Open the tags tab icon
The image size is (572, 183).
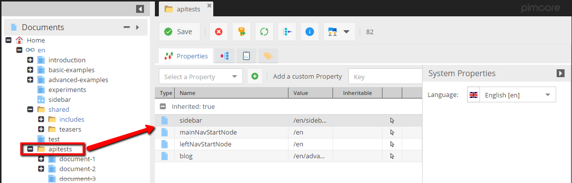click(x=268, y=56)
